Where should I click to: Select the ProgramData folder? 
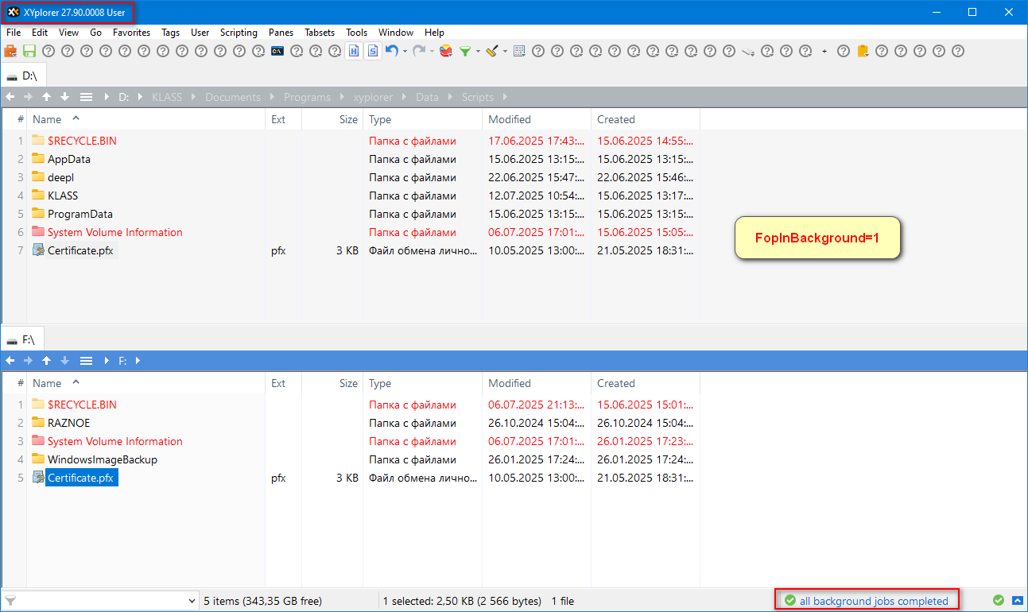click(80, 214)
